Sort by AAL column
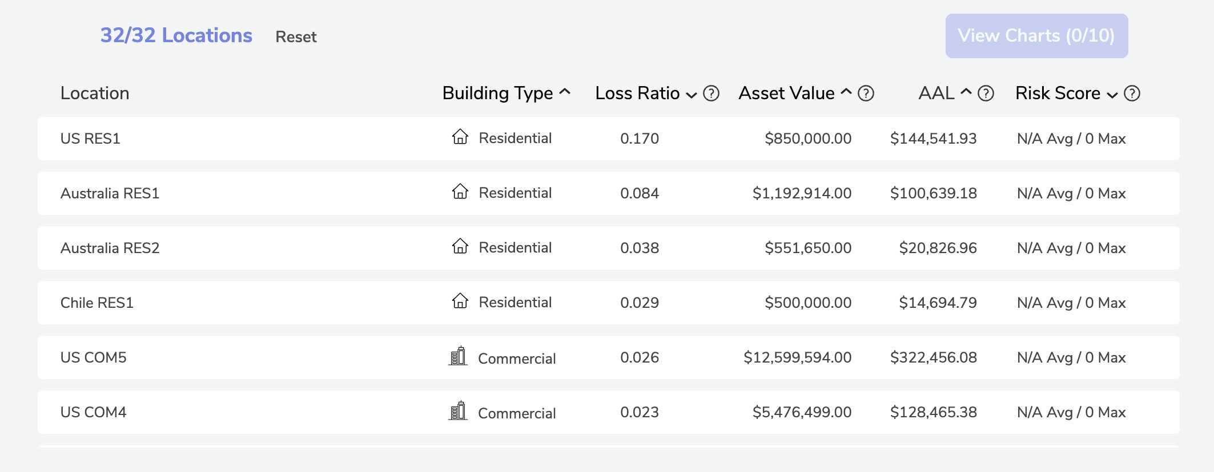Screen dimensions: 1214x472 [945, 93]
